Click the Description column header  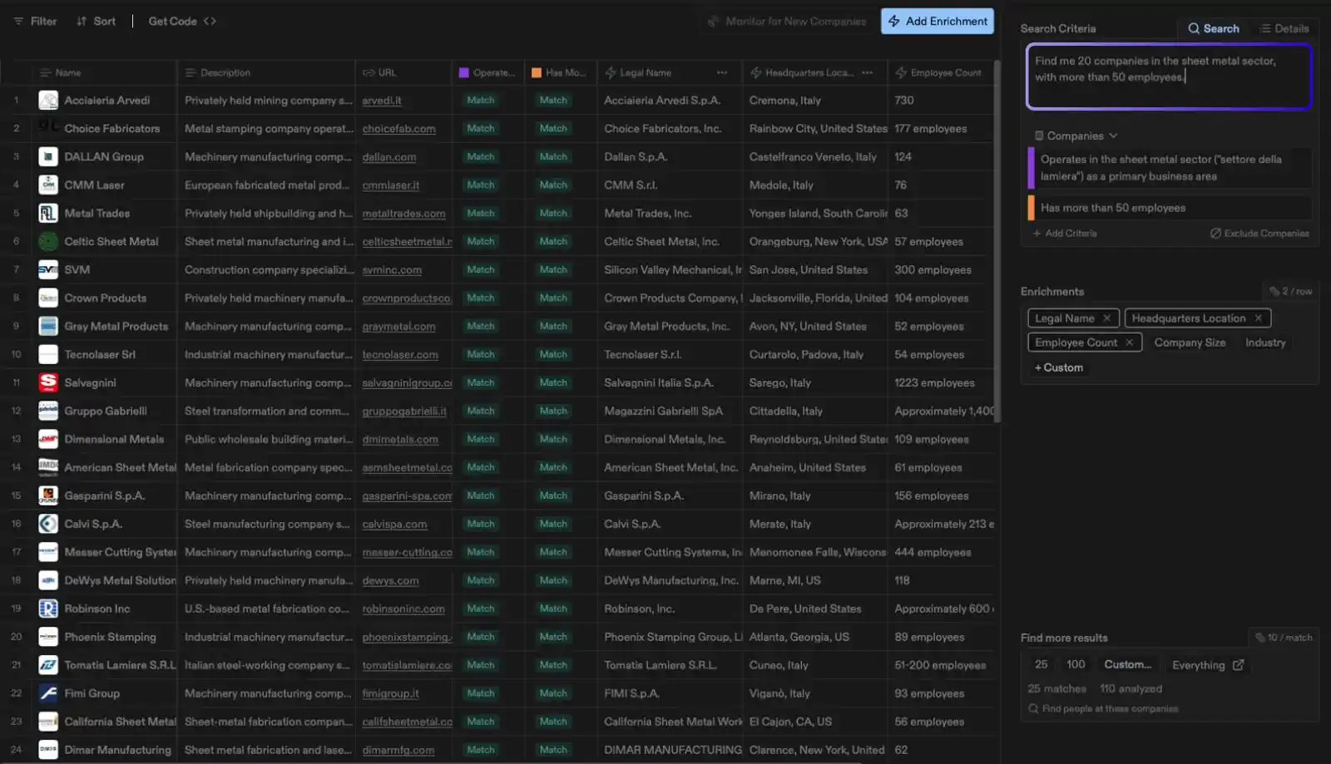266,72
